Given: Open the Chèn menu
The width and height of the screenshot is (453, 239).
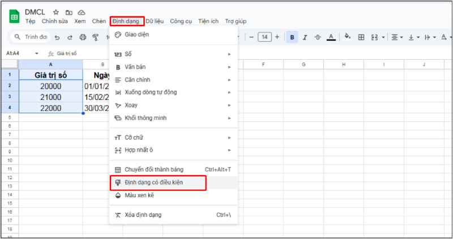Looking at the screenshot, I should click(99, 21).
